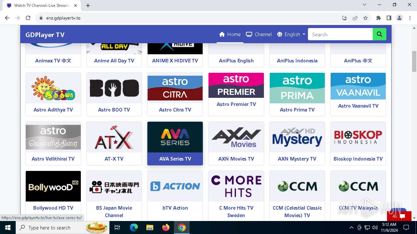Select Astro Vaanavil logo thumbnail
This screenshot has width=417, height=234.
pos(358,86)
